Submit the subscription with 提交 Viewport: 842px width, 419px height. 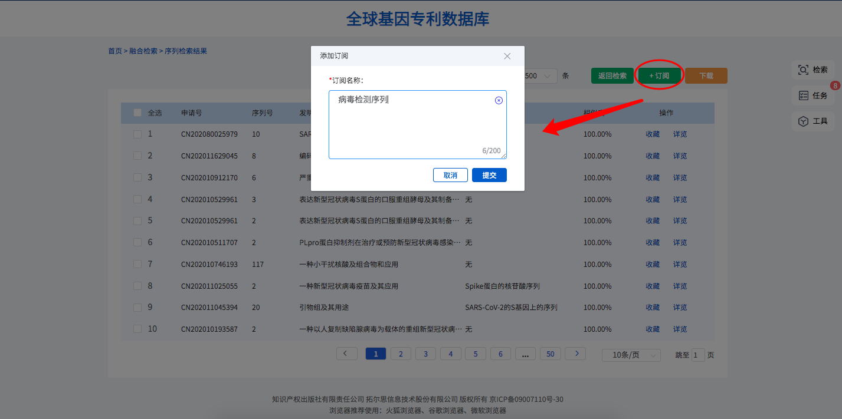[489, 175]
